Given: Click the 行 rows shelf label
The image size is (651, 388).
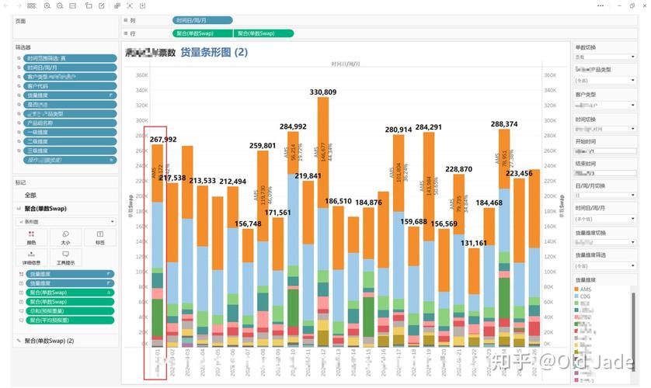Looking at the screenshot, I should (x=132, y=33).
